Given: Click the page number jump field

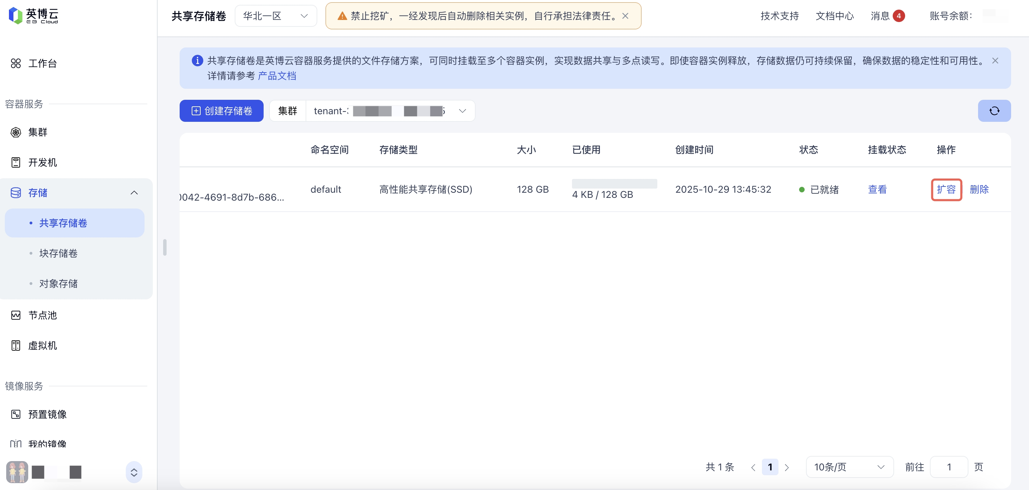Looking at the screenshot, I should click(x=948, y=467).
